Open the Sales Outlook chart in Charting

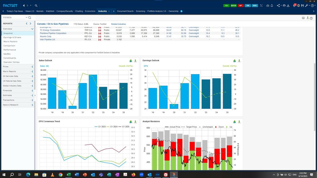(130, 61)
